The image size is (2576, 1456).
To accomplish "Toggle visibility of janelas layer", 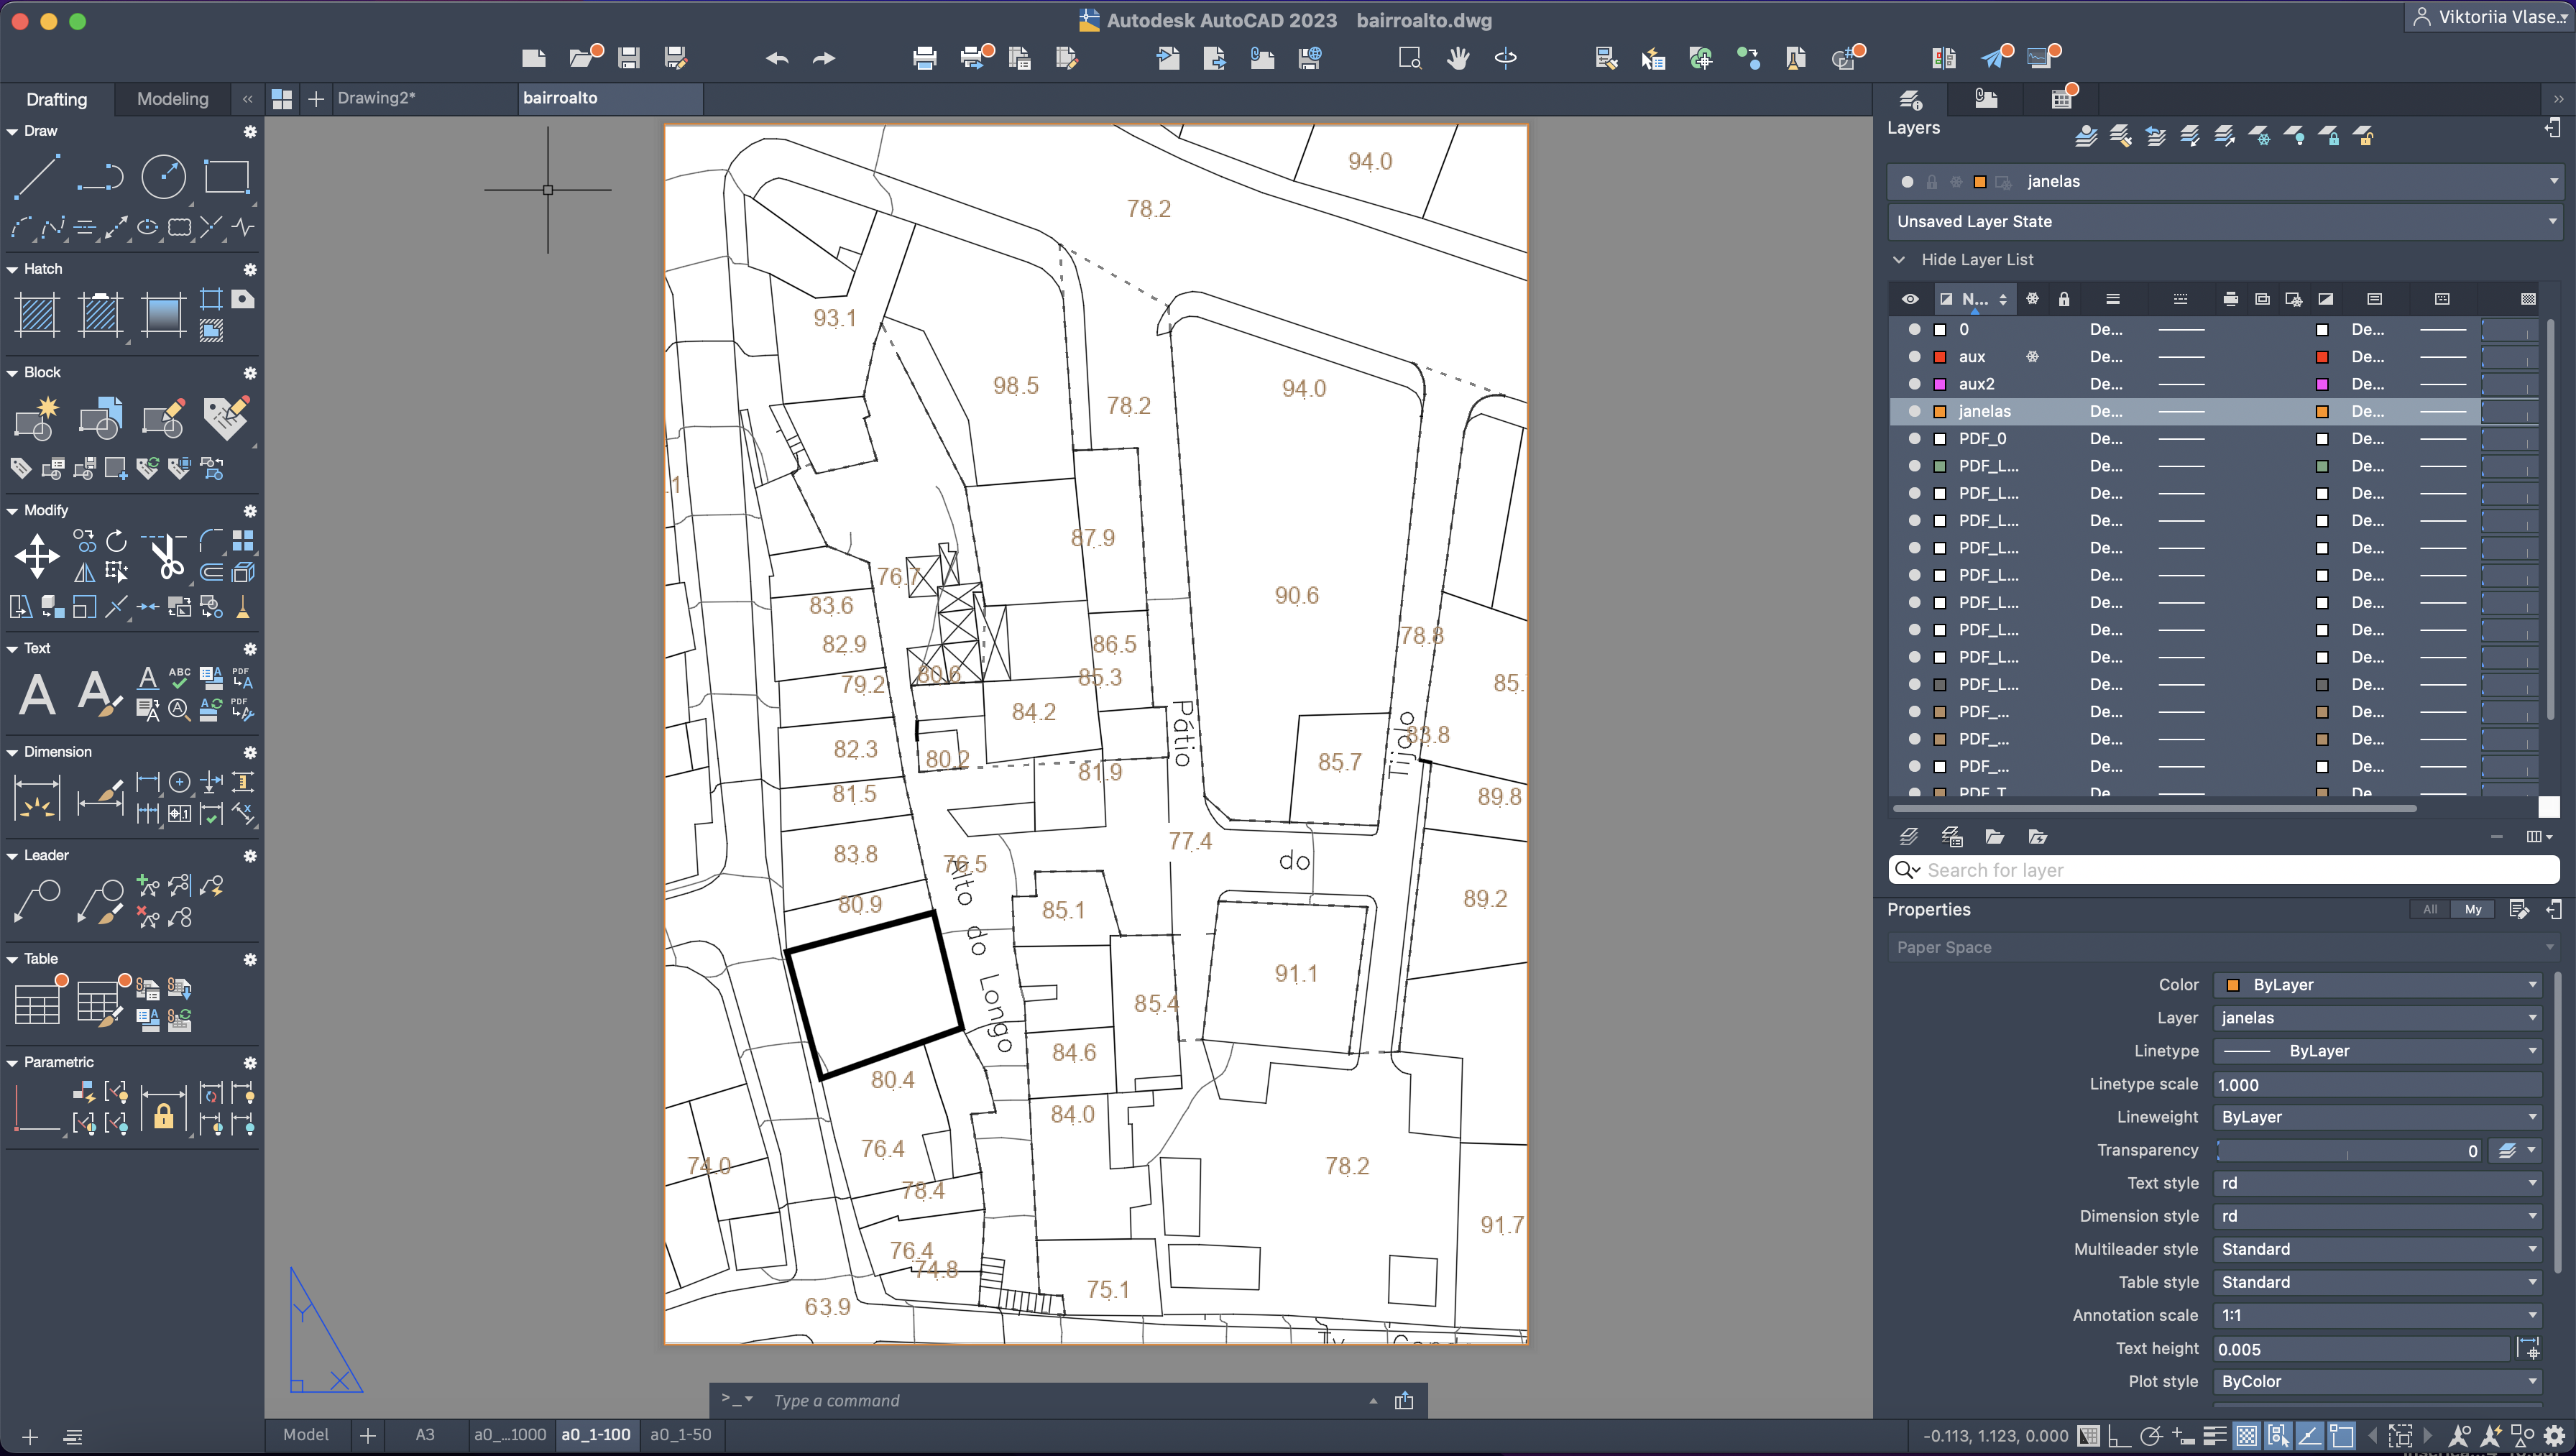I will click(1914, 411).
